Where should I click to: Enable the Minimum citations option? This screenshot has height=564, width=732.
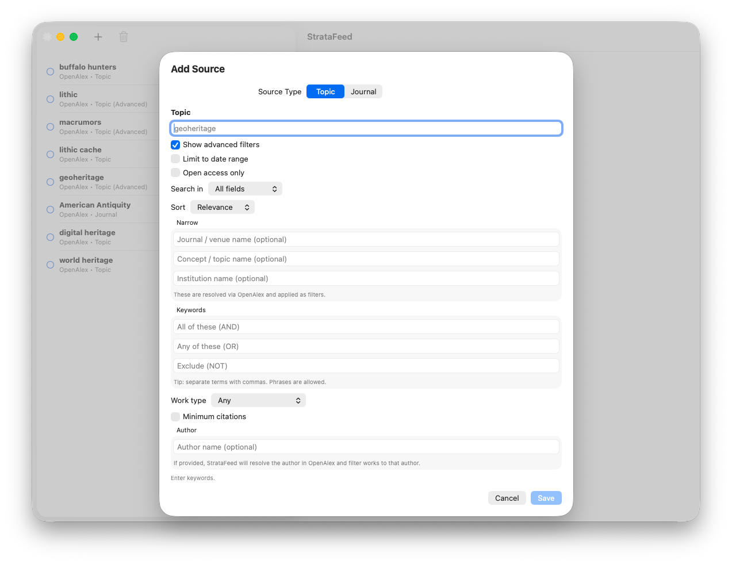(x=175, y=416)
